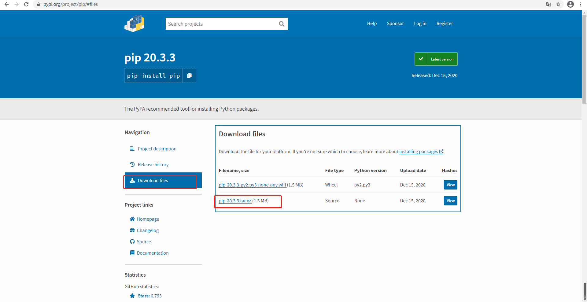
Task: Click the pip 20.3.3 heading
Action: click(150, 57)
